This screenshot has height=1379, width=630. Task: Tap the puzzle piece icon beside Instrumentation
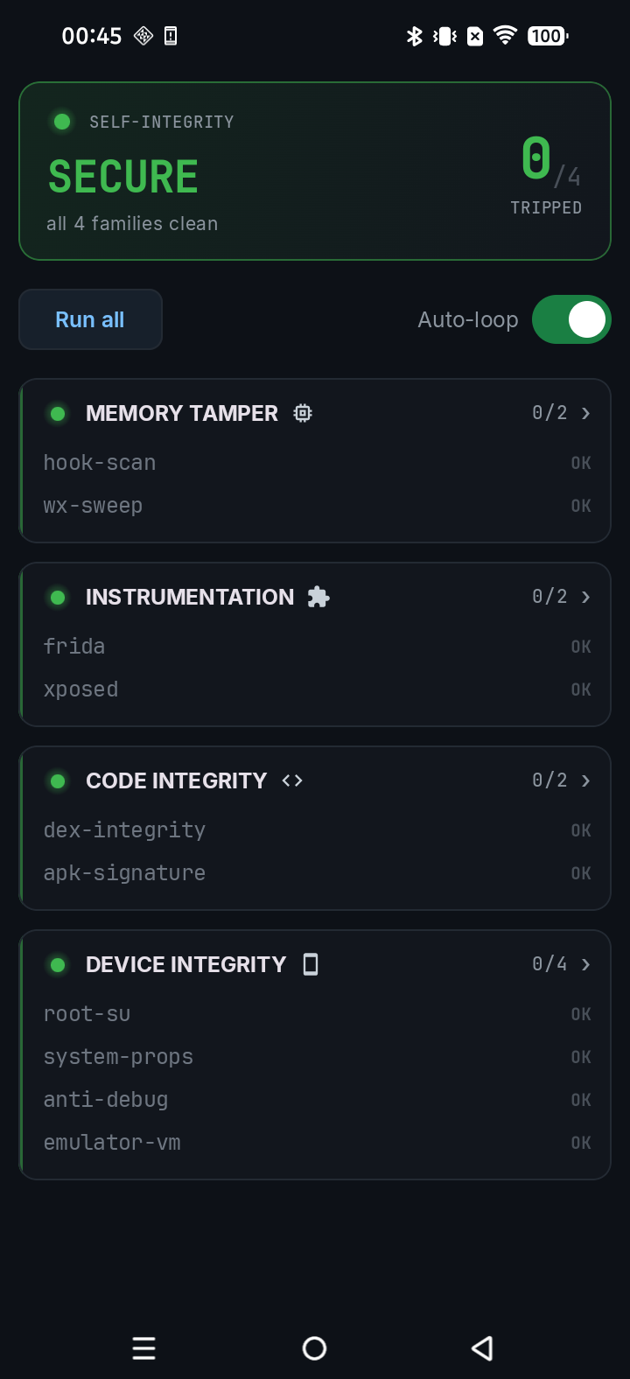pos(318,597)
